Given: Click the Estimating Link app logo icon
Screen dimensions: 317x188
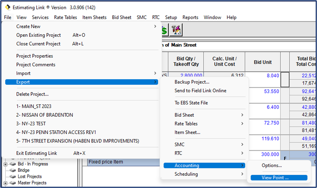Looking at the screenshot, I should coord(8,7).
